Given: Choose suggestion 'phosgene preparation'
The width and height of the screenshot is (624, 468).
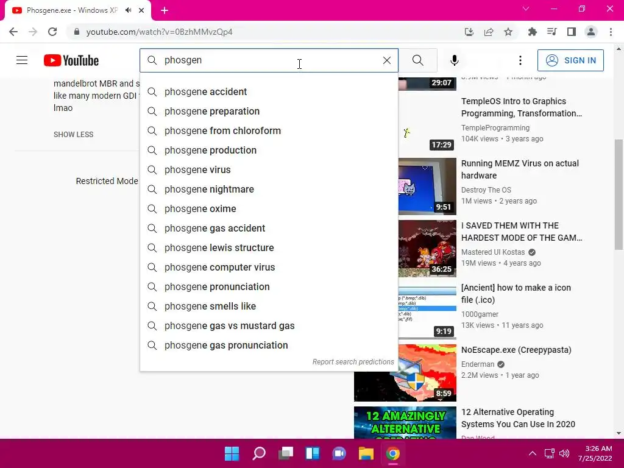Looking at the screenshot, I should [x=269, y=111].
